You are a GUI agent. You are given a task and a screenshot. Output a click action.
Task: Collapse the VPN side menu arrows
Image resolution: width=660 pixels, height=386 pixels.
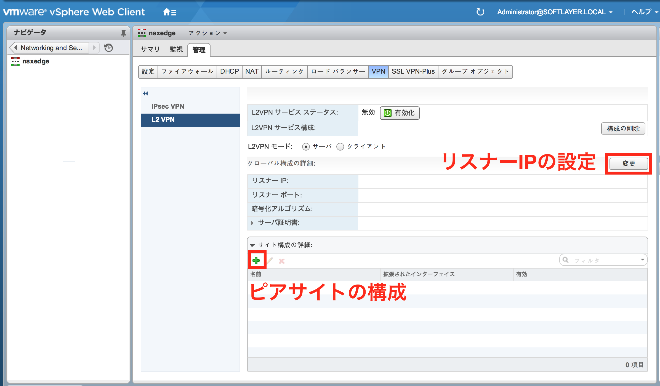click(x=145, y=93)
